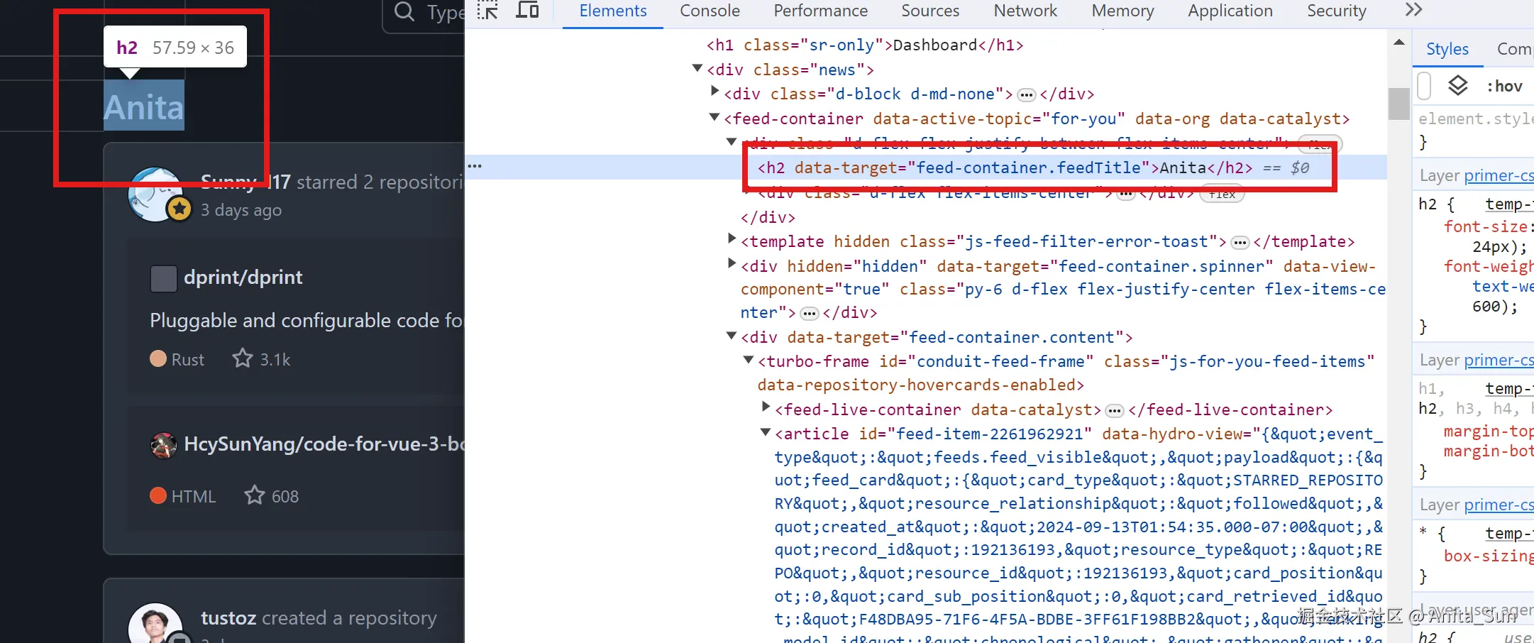This screenshot has width=1534, height=643.
Task: Select the Styles sidebar tab
Action: pyautogui.click(x=1447, y=49)
